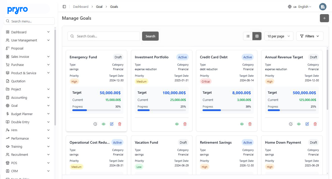
Task: Mark Emergency Fund goal as complete
Action: (x=95, y=124)
